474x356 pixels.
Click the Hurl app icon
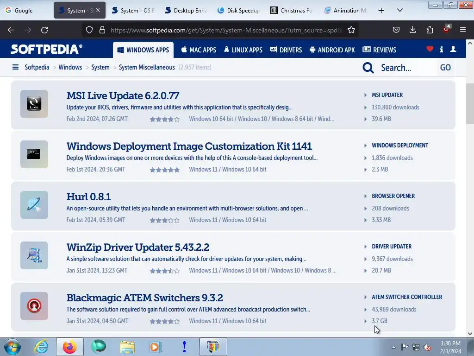click(x=34, y=205)
